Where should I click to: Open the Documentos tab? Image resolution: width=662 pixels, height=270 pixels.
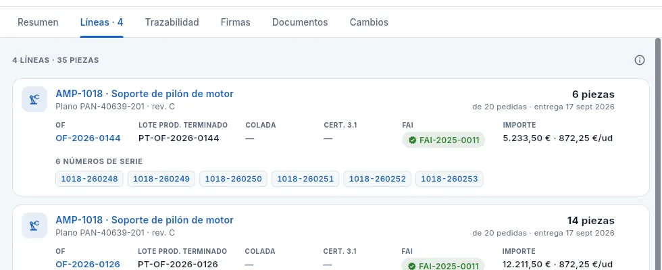300,22
